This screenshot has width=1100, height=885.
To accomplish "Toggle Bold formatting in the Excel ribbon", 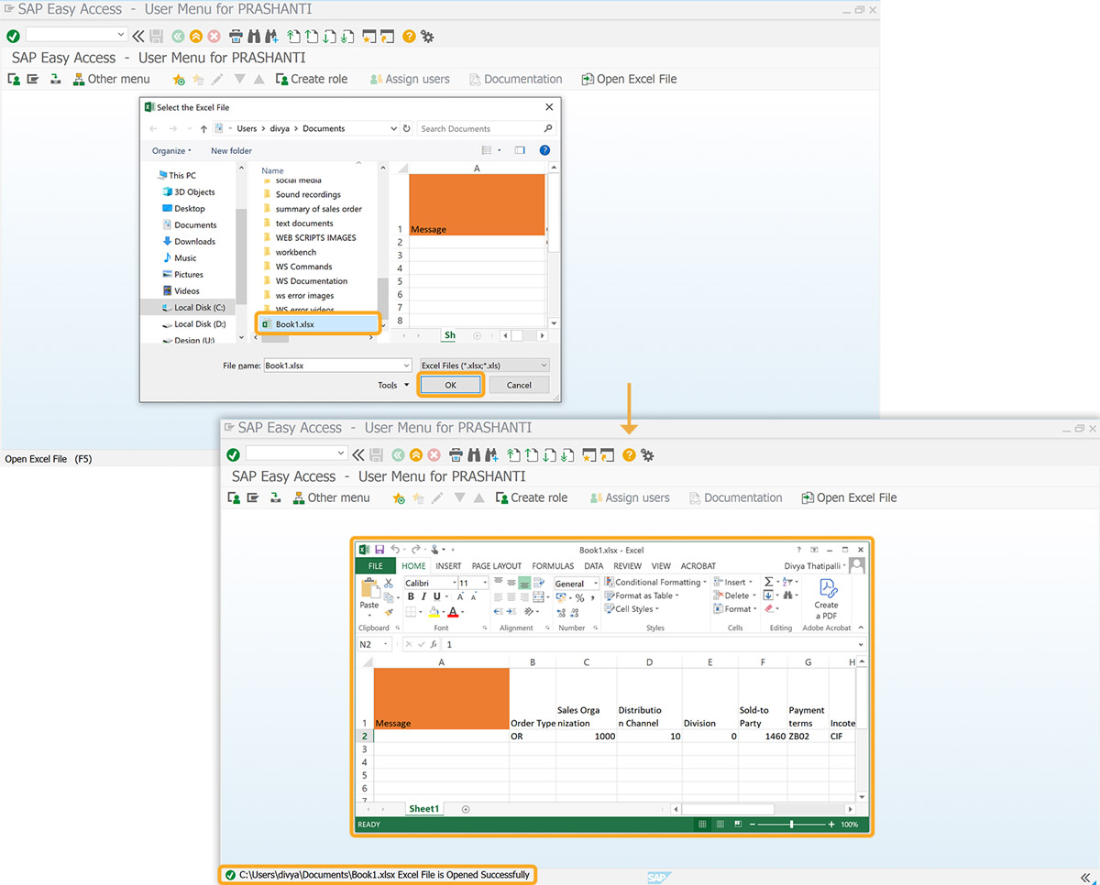I will click(x=411, y=596).
